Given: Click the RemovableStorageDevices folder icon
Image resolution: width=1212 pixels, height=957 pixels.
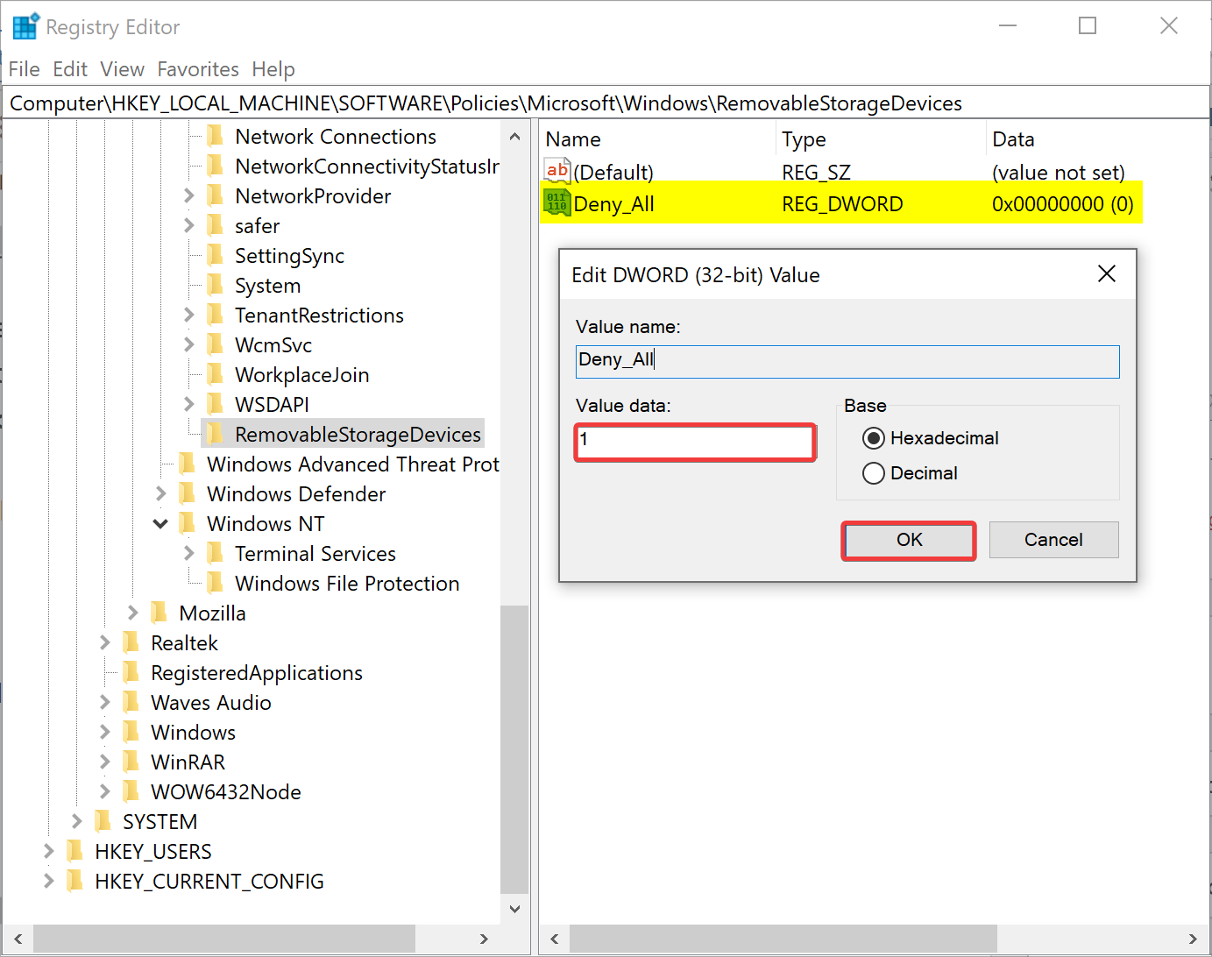Looking at the screenshot, I should click(215, 434).
